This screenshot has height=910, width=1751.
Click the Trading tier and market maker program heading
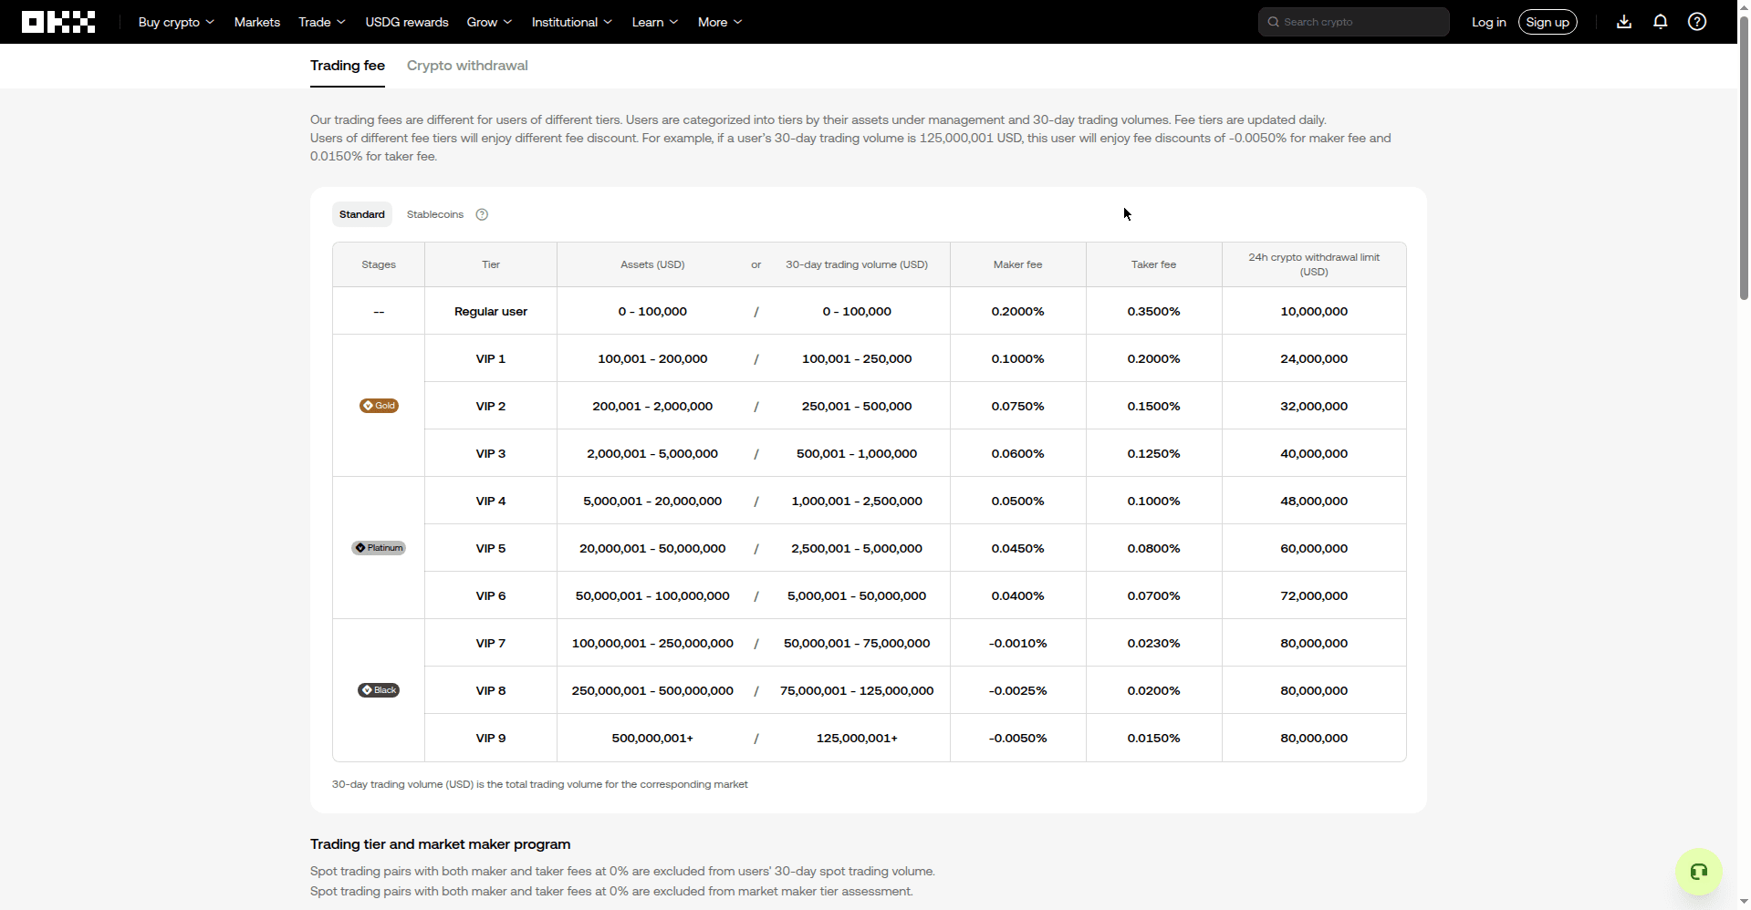tap(441, 844)
